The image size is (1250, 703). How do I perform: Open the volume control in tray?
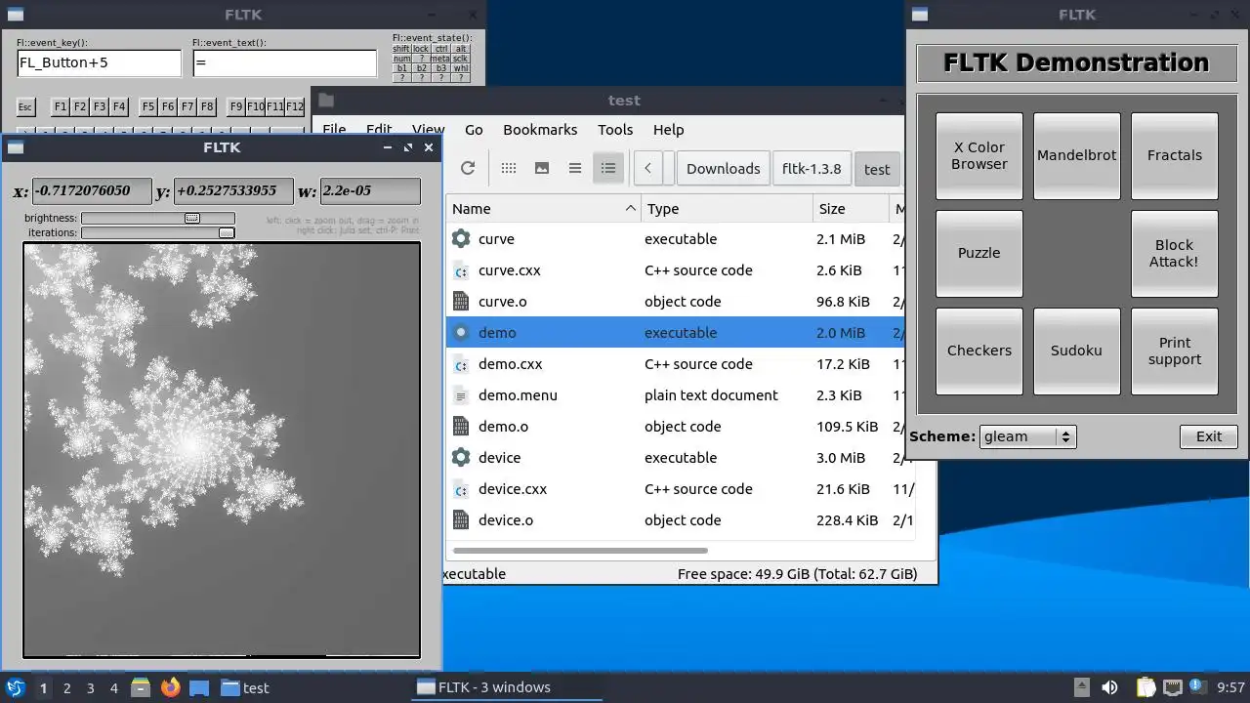point(1109,687)
